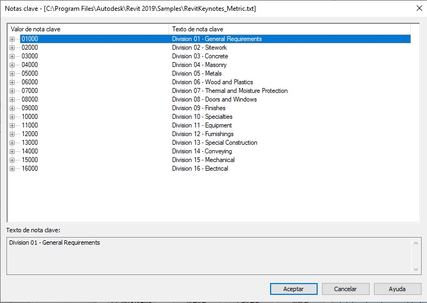
Task: Click the Aceptar button
Action: [x=293, y=289]
